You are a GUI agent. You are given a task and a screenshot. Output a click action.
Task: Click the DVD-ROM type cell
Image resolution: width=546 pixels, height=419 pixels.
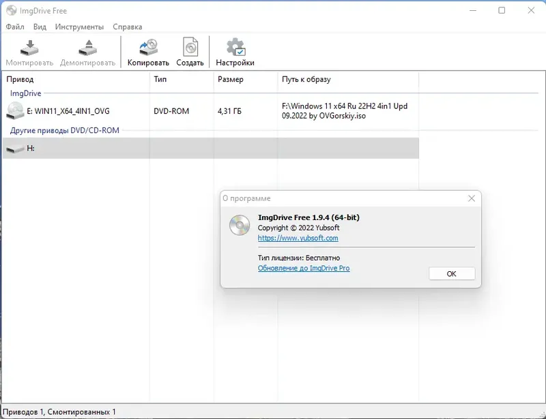click(x=171, y=111)
